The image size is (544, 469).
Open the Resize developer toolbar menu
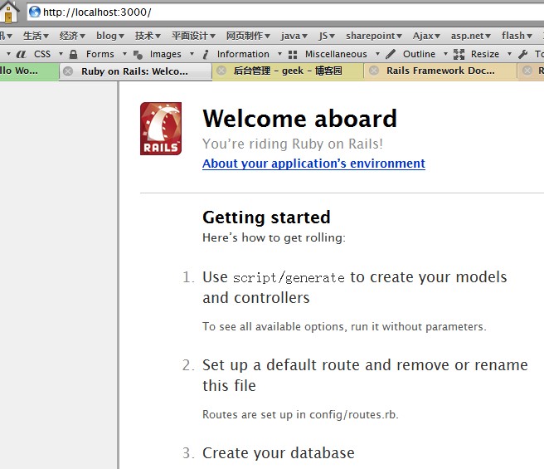(485, 54)
